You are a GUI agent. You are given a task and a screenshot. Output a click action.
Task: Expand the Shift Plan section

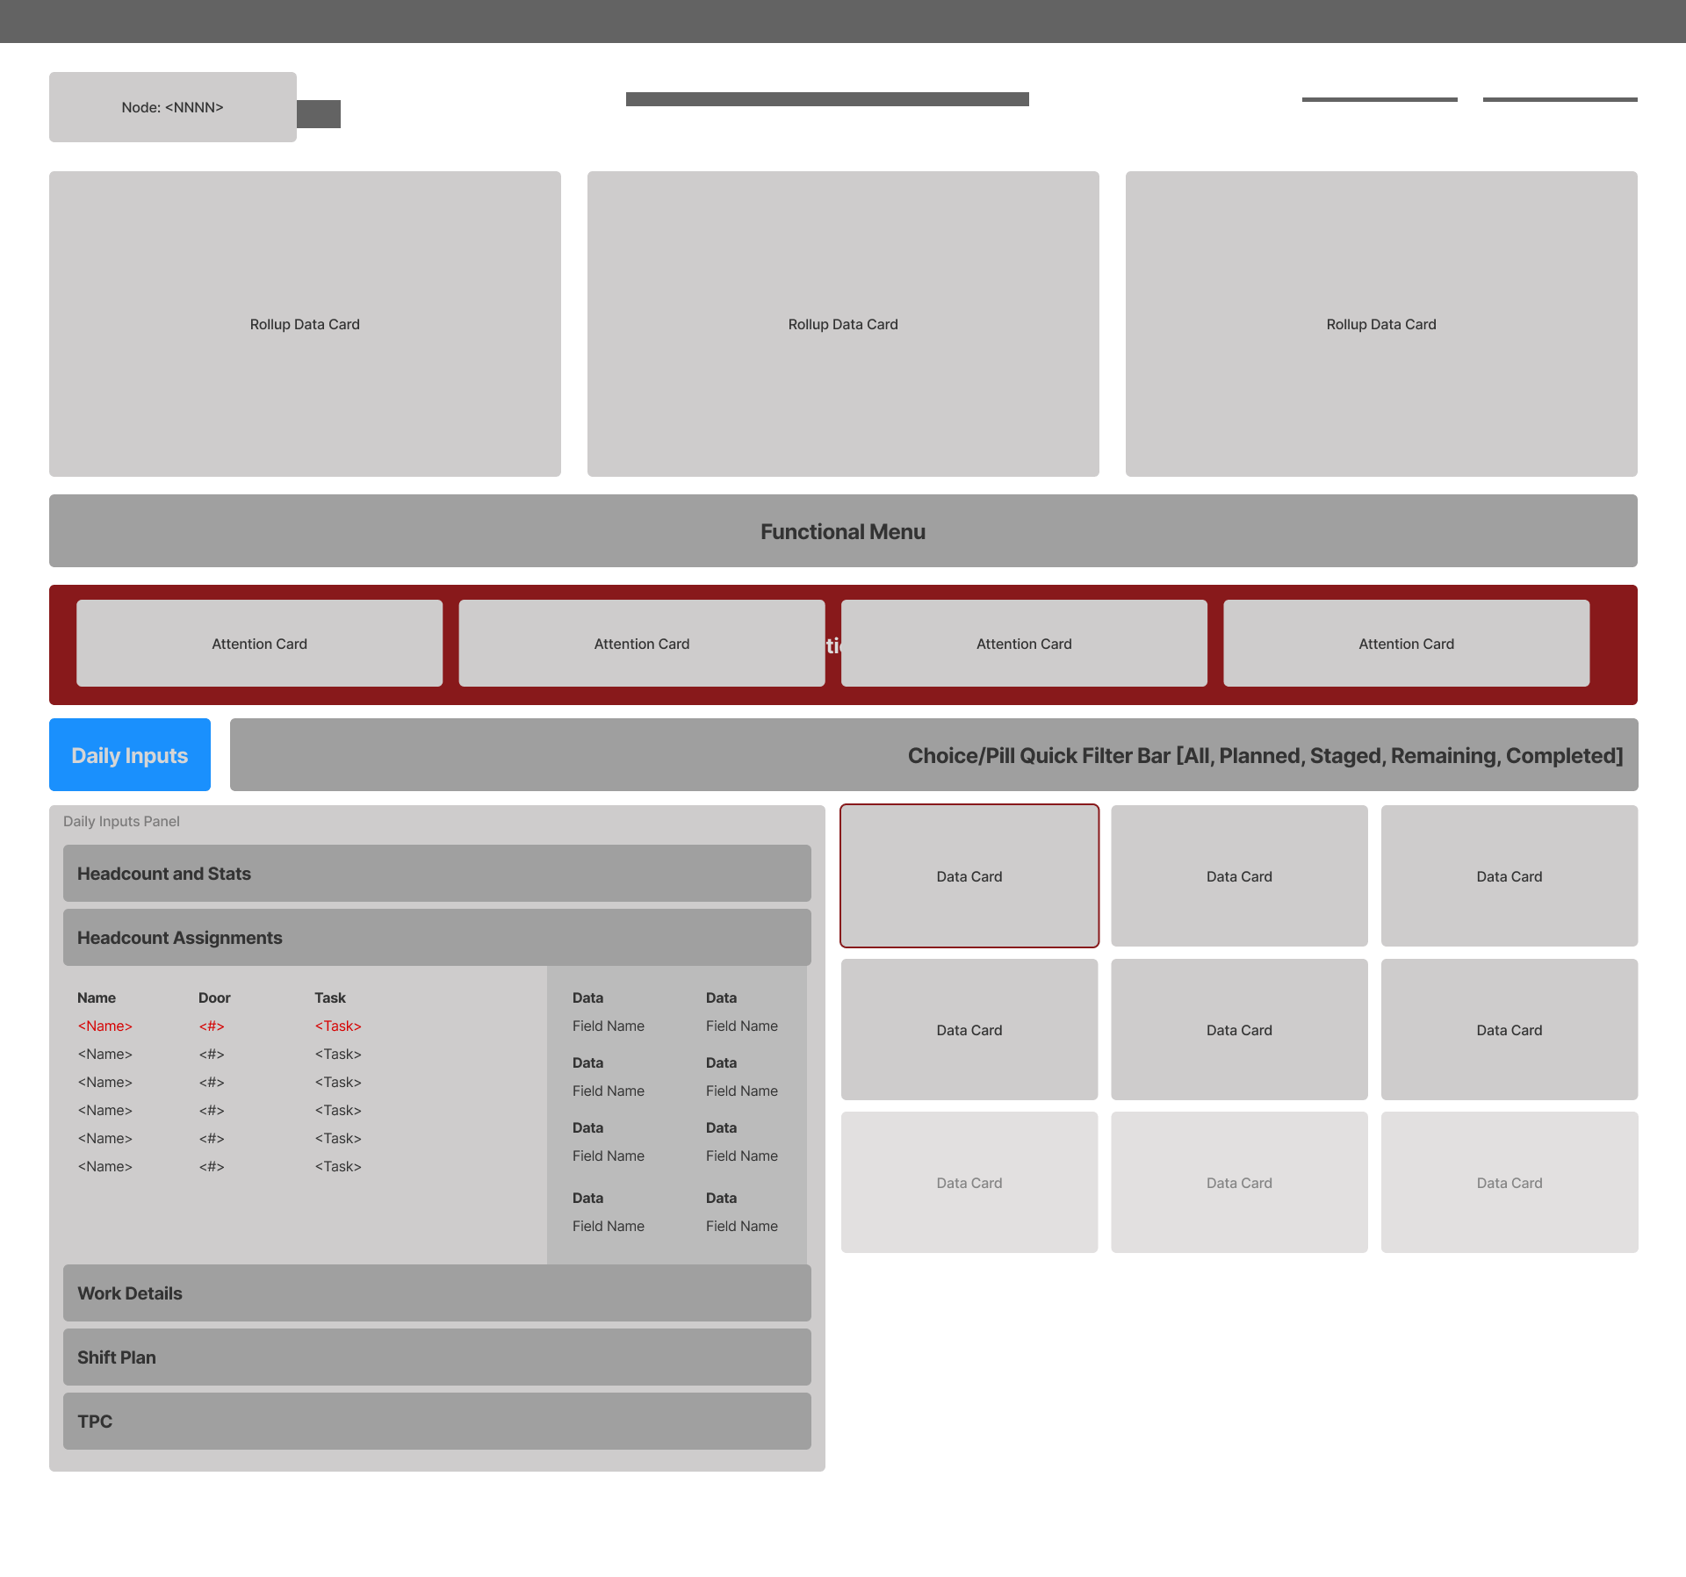(436, 1357)
